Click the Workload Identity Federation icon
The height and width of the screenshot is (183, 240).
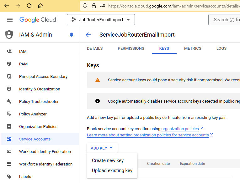[x=9, y=151]
